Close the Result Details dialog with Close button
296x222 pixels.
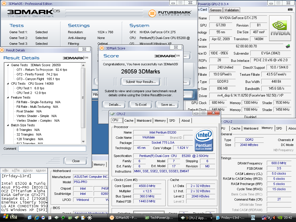click(76, 161)
